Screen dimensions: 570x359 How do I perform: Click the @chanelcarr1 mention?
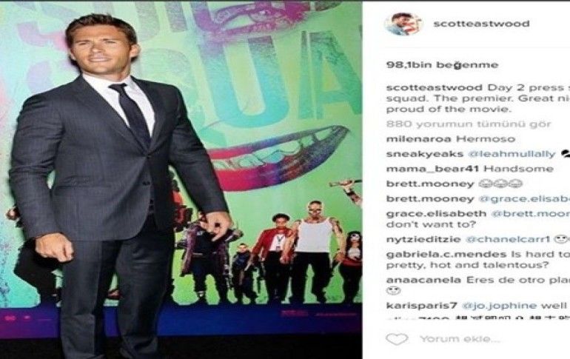(x=508, y=239)
